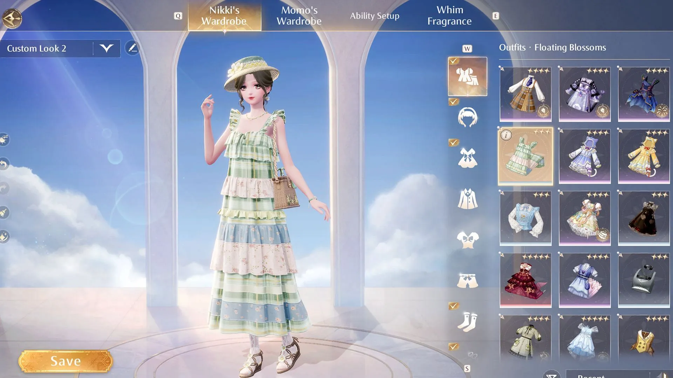
Task: Rename look using the pencil edit icon
Action: (132, 48)
